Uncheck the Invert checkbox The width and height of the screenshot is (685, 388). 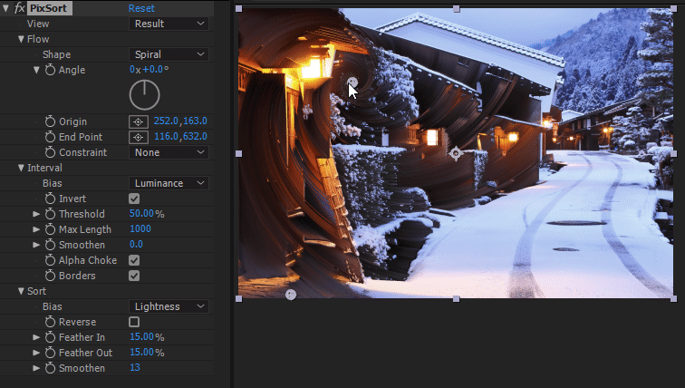pyautogui.click(x=134, y=199)
